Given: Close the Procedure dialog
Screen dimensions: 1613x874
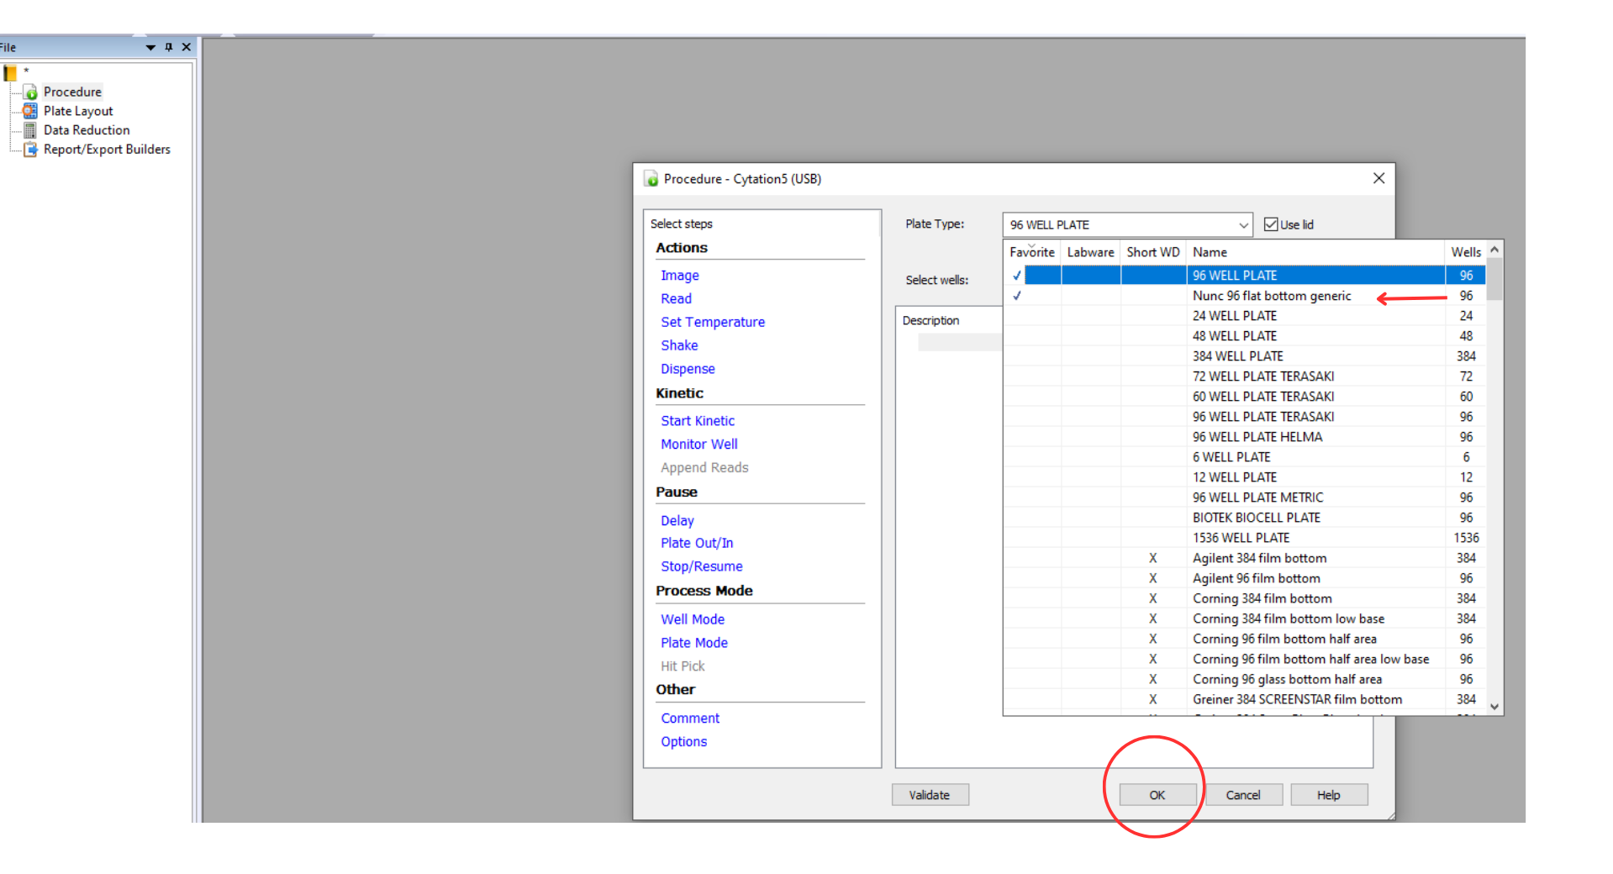Looking at the screenshot, I should tap(1378, 178).
